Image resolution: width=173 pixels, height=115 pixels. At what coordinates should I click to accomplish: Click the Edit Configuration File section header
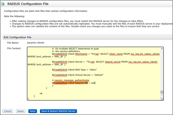tap(17, 37)
